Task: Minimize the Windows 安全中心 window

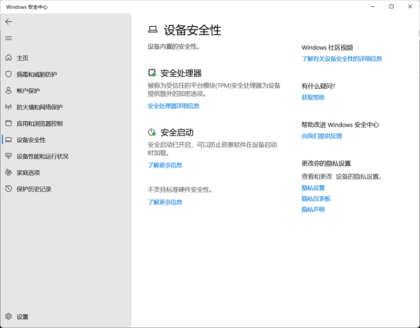Action: click(373, 7)
